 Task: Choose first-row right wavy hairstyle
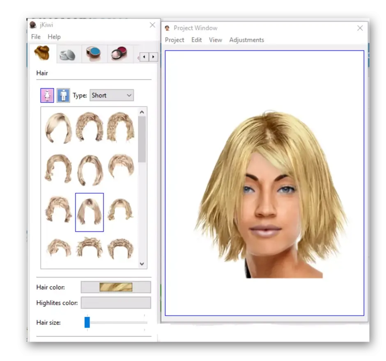click(x=121, y=127)
